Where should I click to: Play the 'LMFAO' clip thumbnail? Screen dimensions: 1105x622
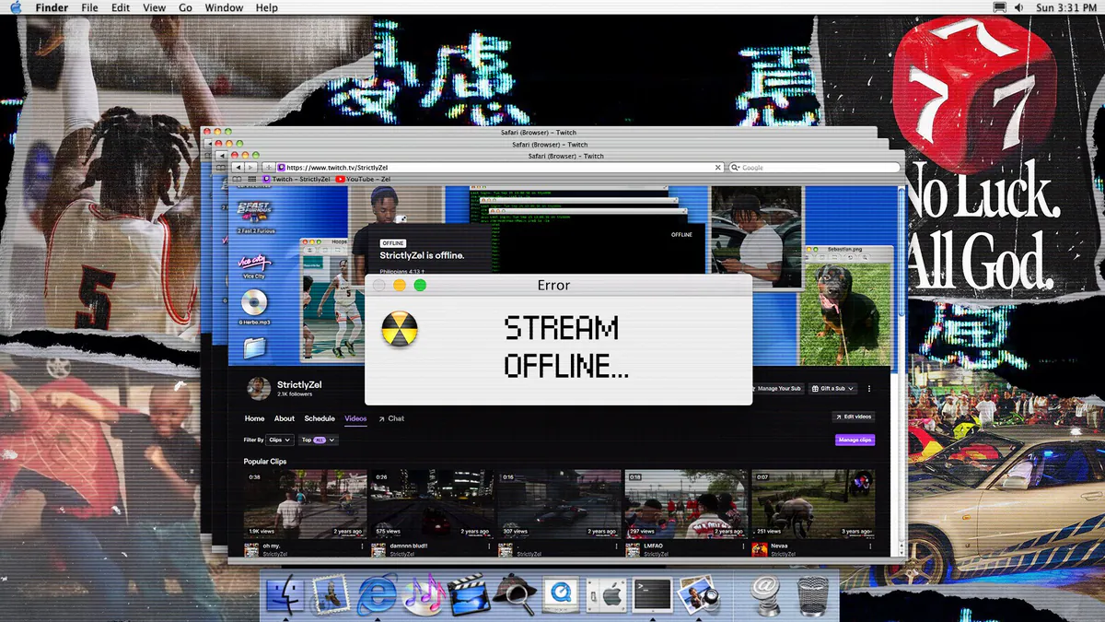[x=686, y=504]
